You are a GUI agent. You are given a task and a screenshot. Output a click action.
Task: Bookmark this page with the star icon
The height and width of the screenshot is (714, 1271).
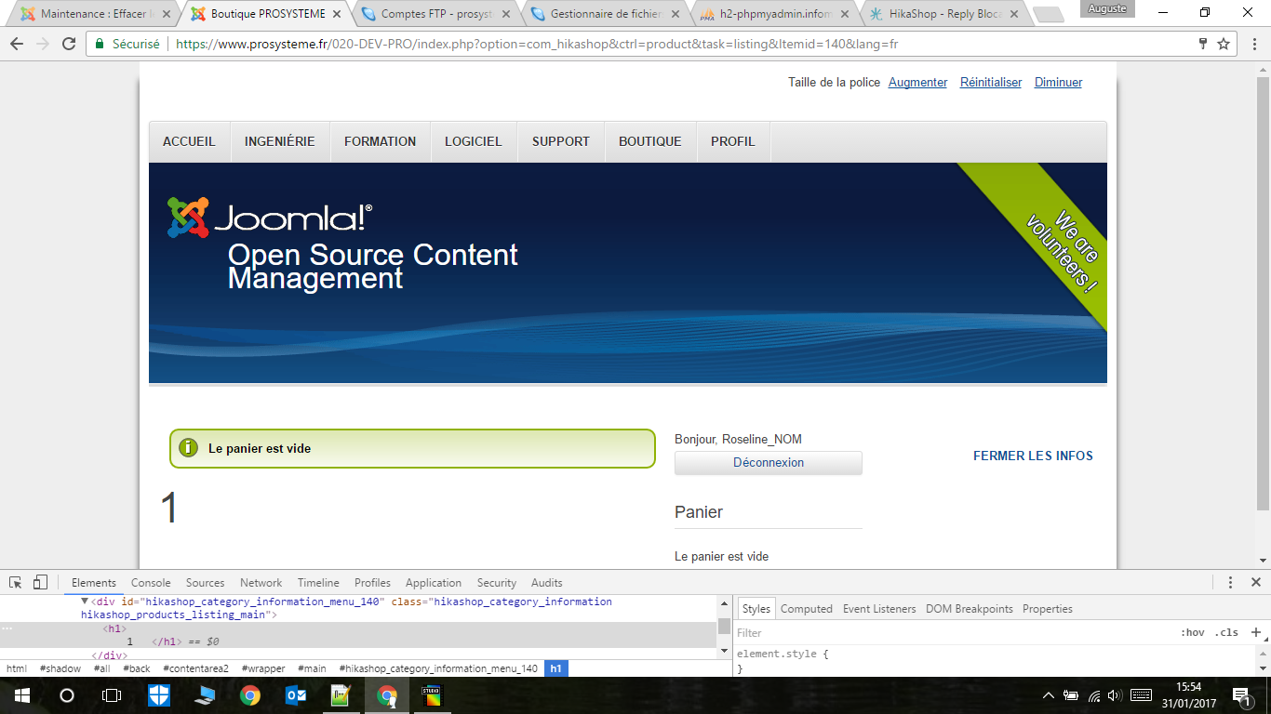tap(1224, 44)
